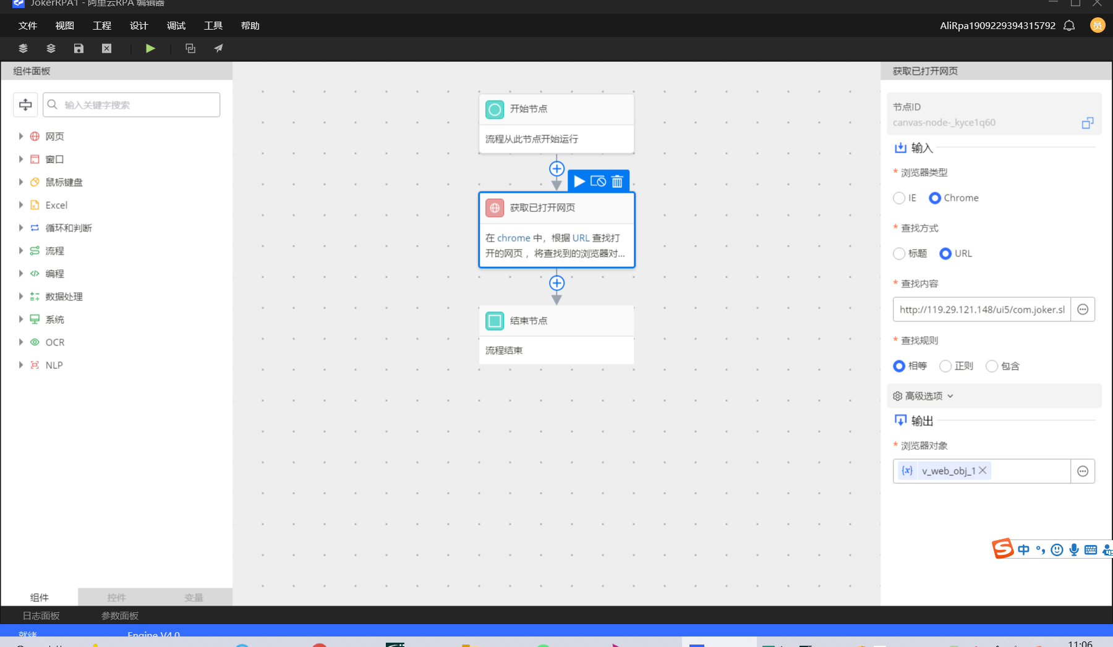This screenshot has width=1113, height=647.
Task: Select the OCR tree item
Action: [54, 342]
